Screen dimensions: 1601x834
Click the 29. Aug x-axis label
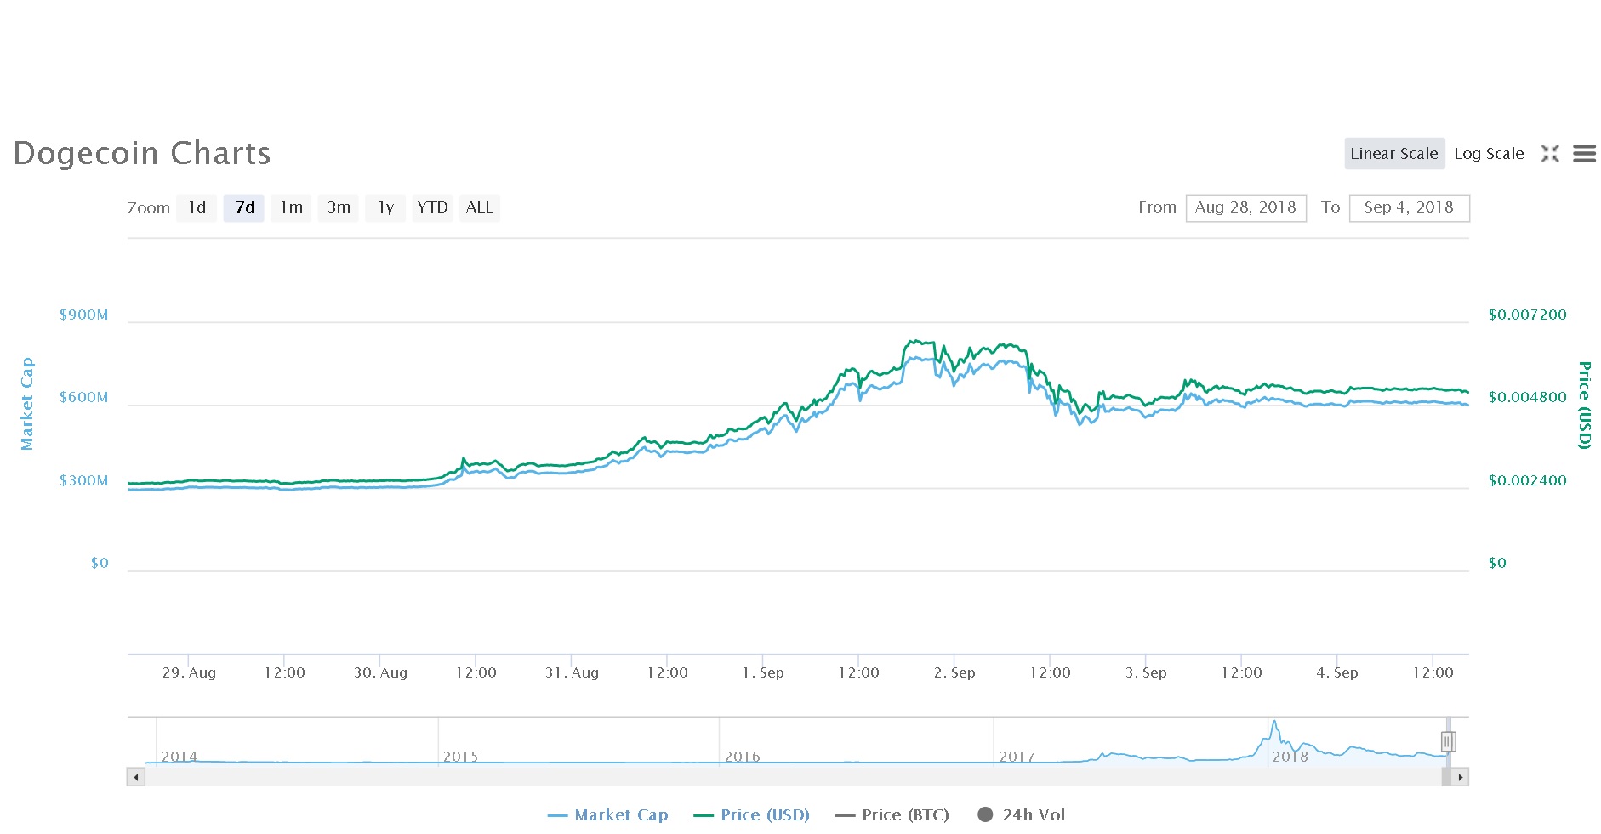coord(189,672)
